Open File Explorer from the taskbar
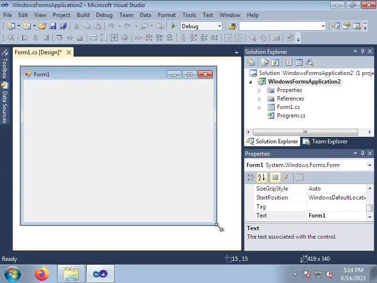 (x=71, y=274)
